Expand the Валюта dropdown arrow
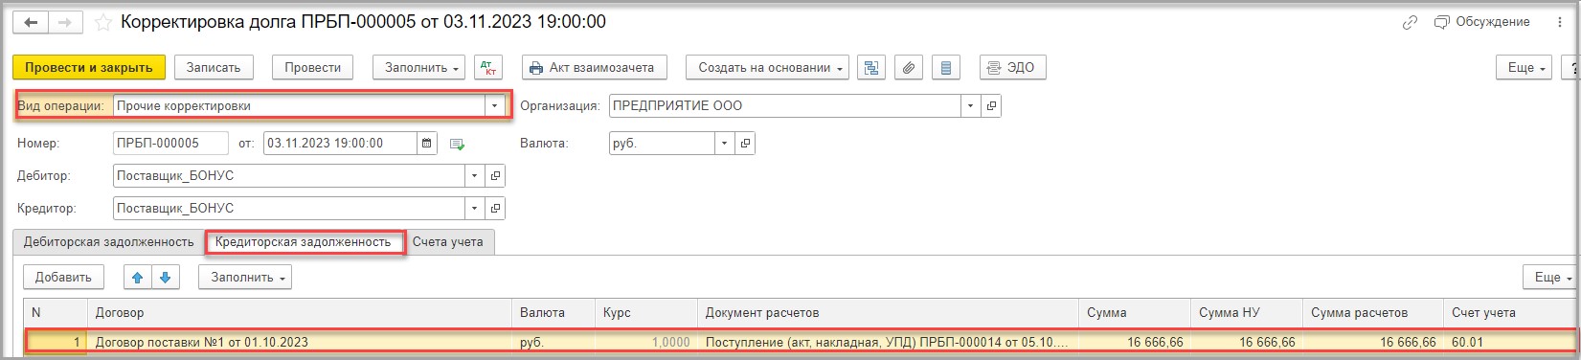Image resolution: width=1581 pixels, height=360 pixels. point(725,144)
